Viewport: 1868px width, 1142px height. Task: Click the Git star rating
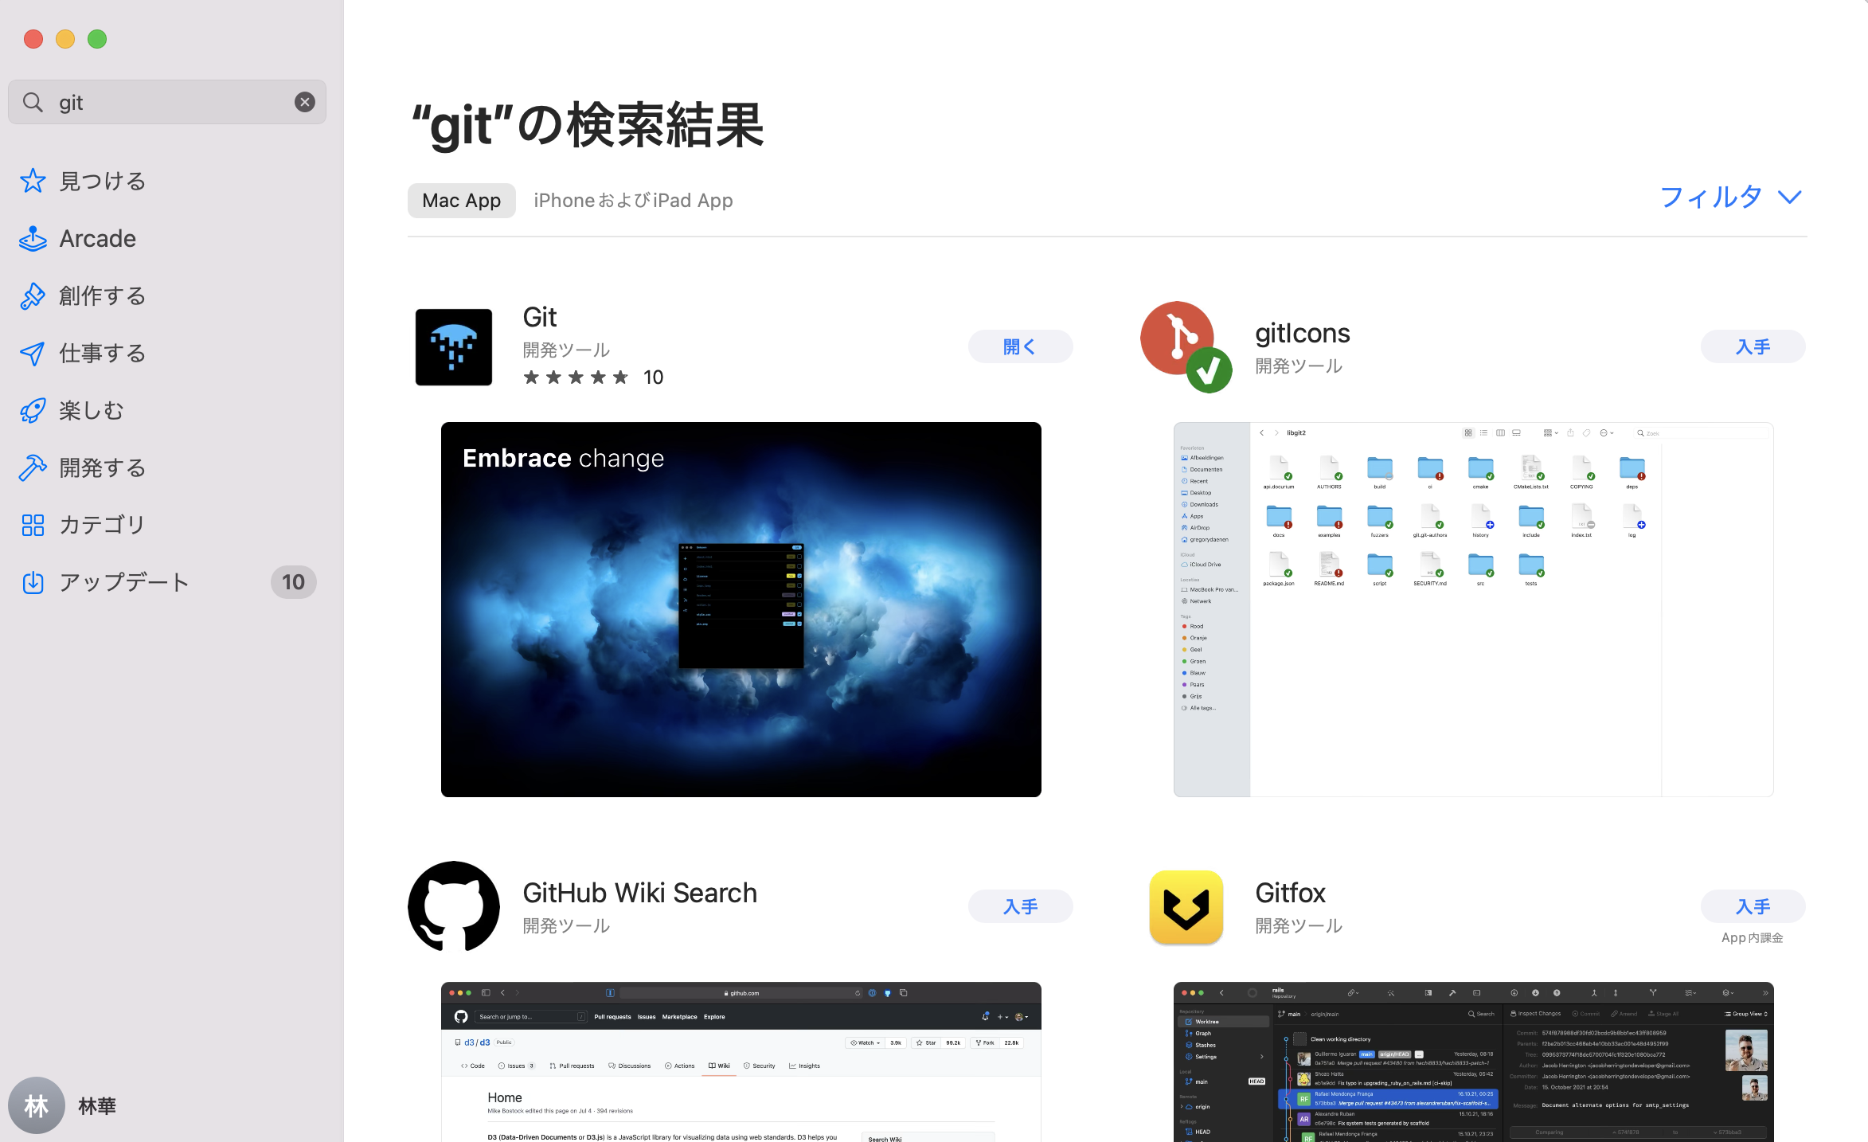coord(575,377)
